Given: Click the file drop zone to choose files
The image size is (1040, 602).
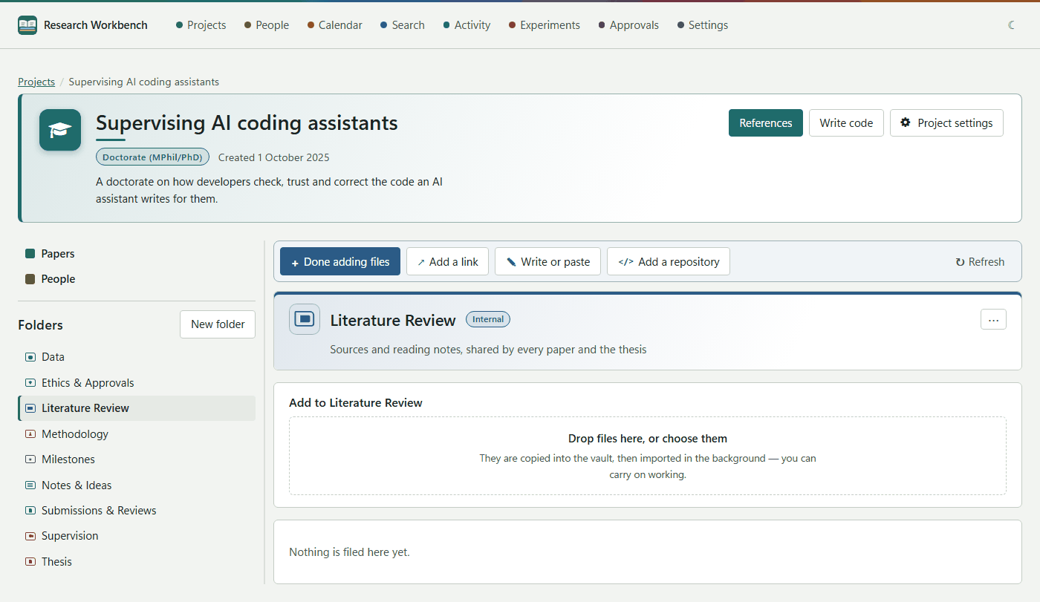Looking at the screenshot, I should 648,456.
